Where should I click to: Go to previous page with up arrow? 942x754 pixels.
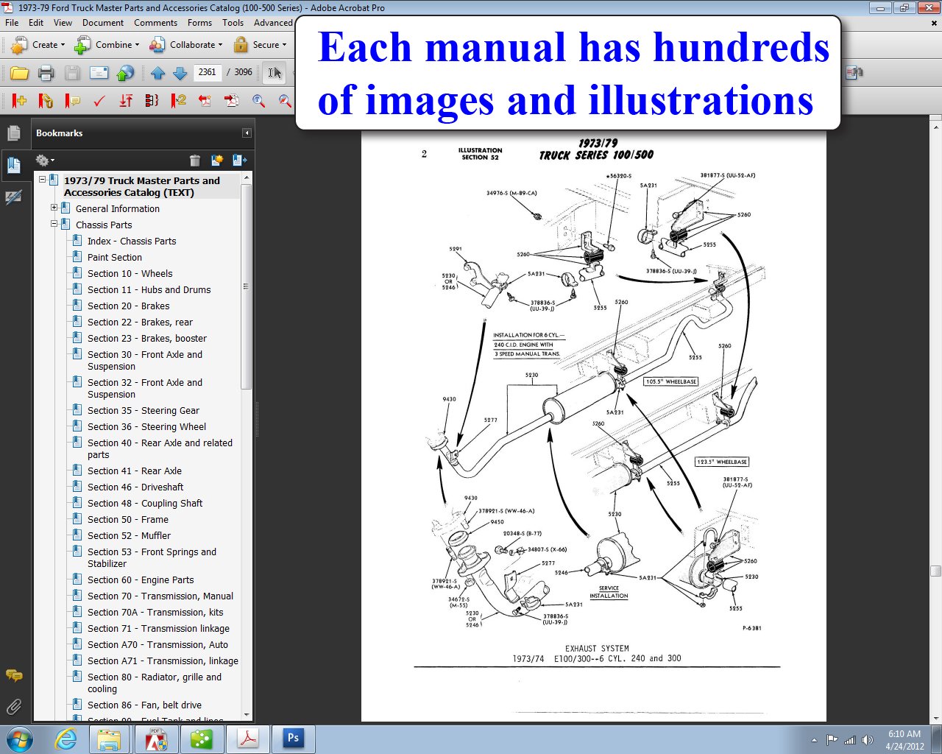(157, 73)
